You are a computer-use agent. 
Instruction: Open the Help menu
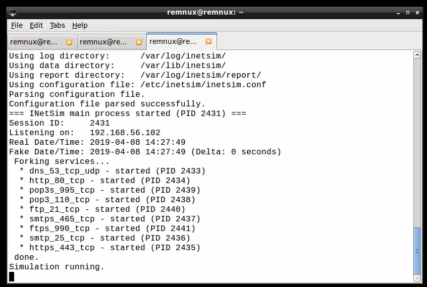[80, 25]
